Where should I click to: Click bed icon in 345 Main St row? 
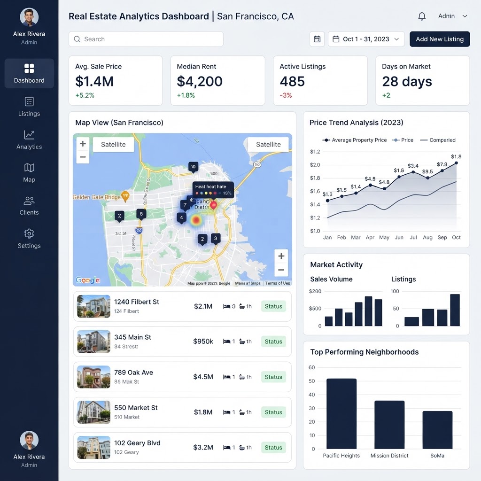point(227,341)
